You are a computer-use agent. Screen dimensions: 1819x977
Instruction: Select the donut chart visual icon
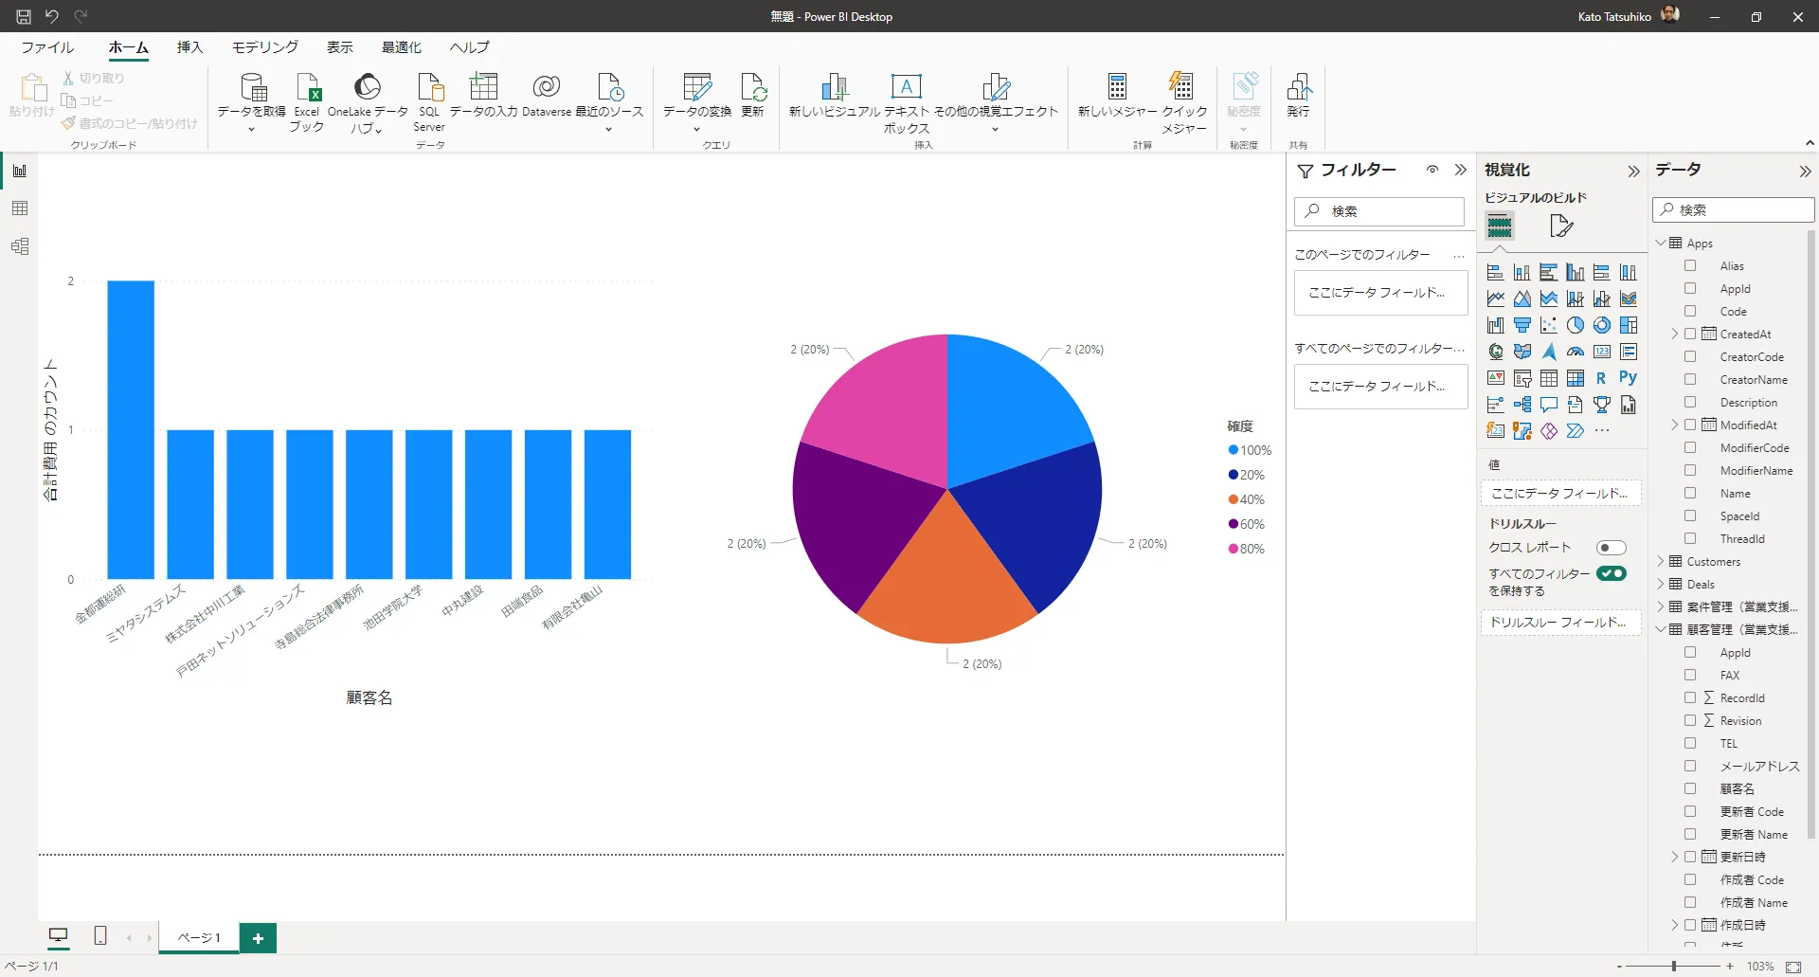[1602, 325]
